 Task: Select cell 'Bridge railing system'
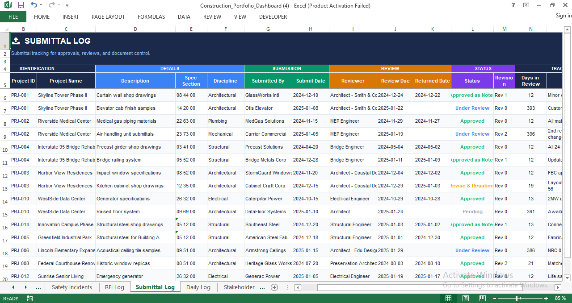pyautogui.click(x=135, y=160)
